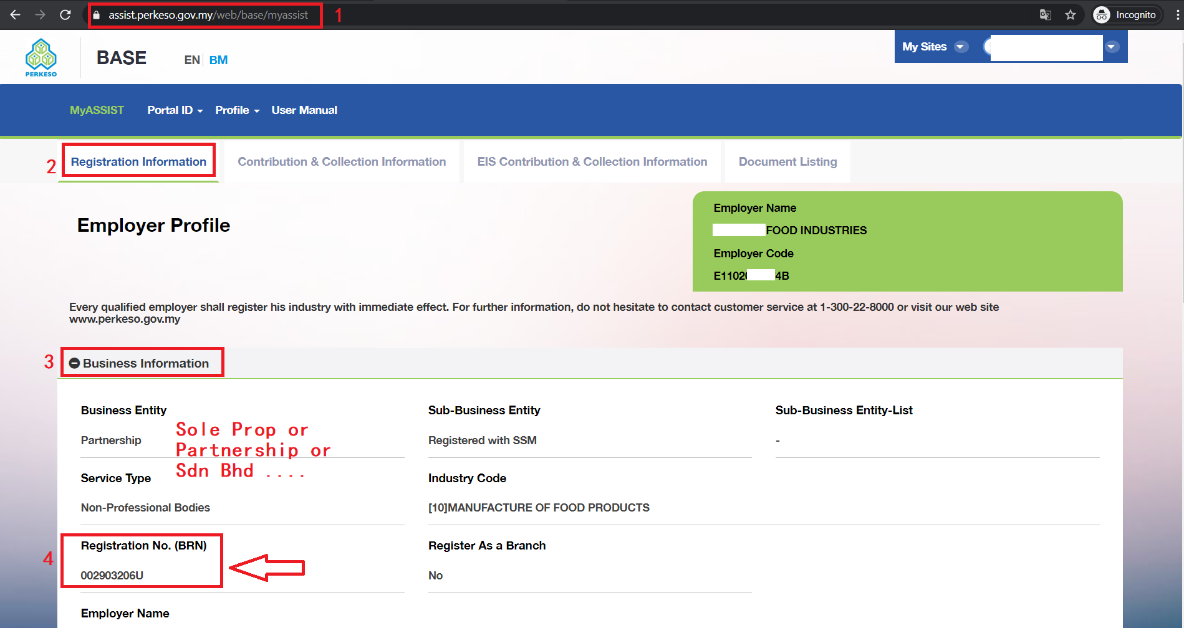This screenshot has width=1184, height=628.
Task: Bookmark this page with the star icon
Action: click(1071, 15)
